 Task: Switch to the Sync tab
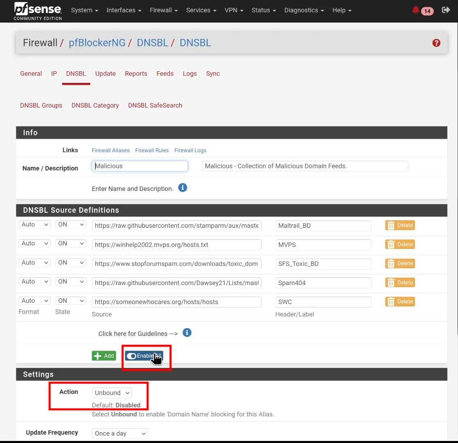(x=213, y=74)
